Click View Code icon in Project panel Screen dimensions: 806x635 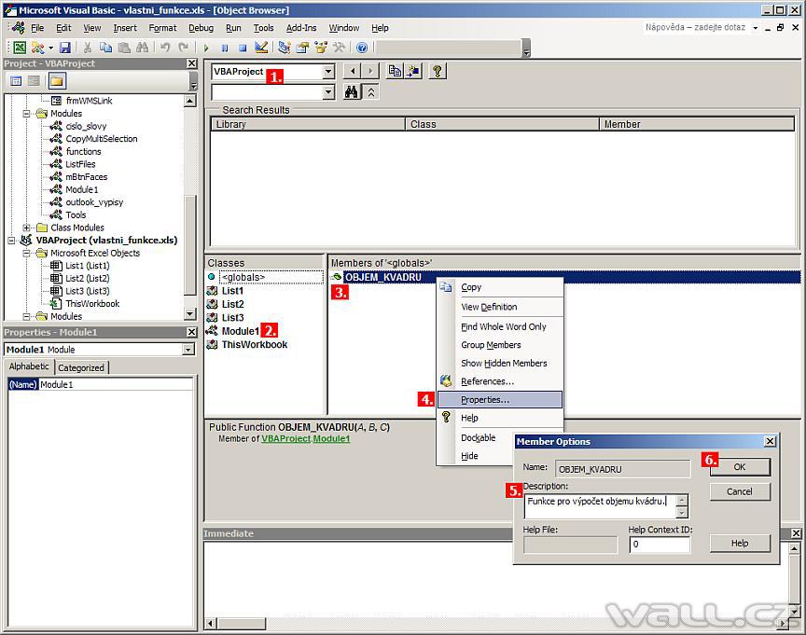click(x=16, y=81)
